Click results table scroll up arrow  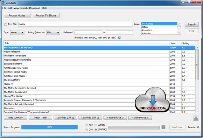pos(197,48)
